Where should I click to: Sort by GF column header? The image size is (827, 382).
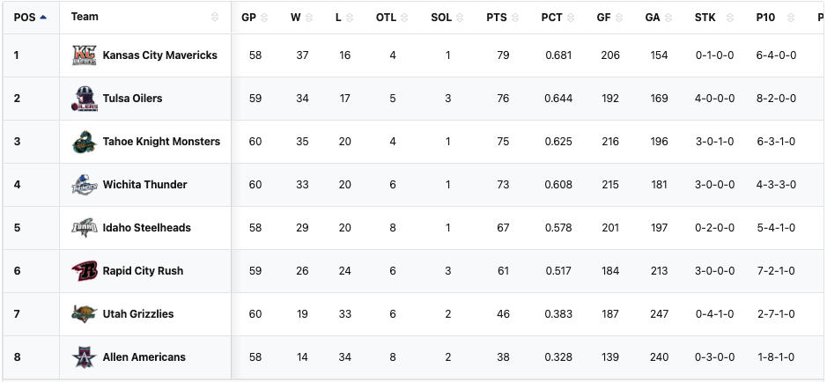coord(603,17)
